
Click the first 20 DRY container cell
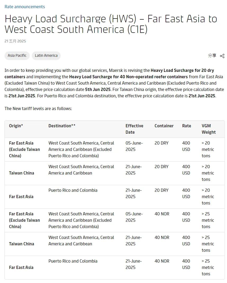161,143
